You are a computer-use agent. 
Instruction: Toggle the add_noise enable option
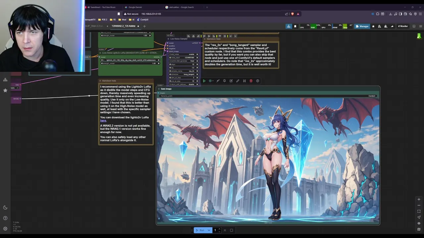tap(184, 54)
